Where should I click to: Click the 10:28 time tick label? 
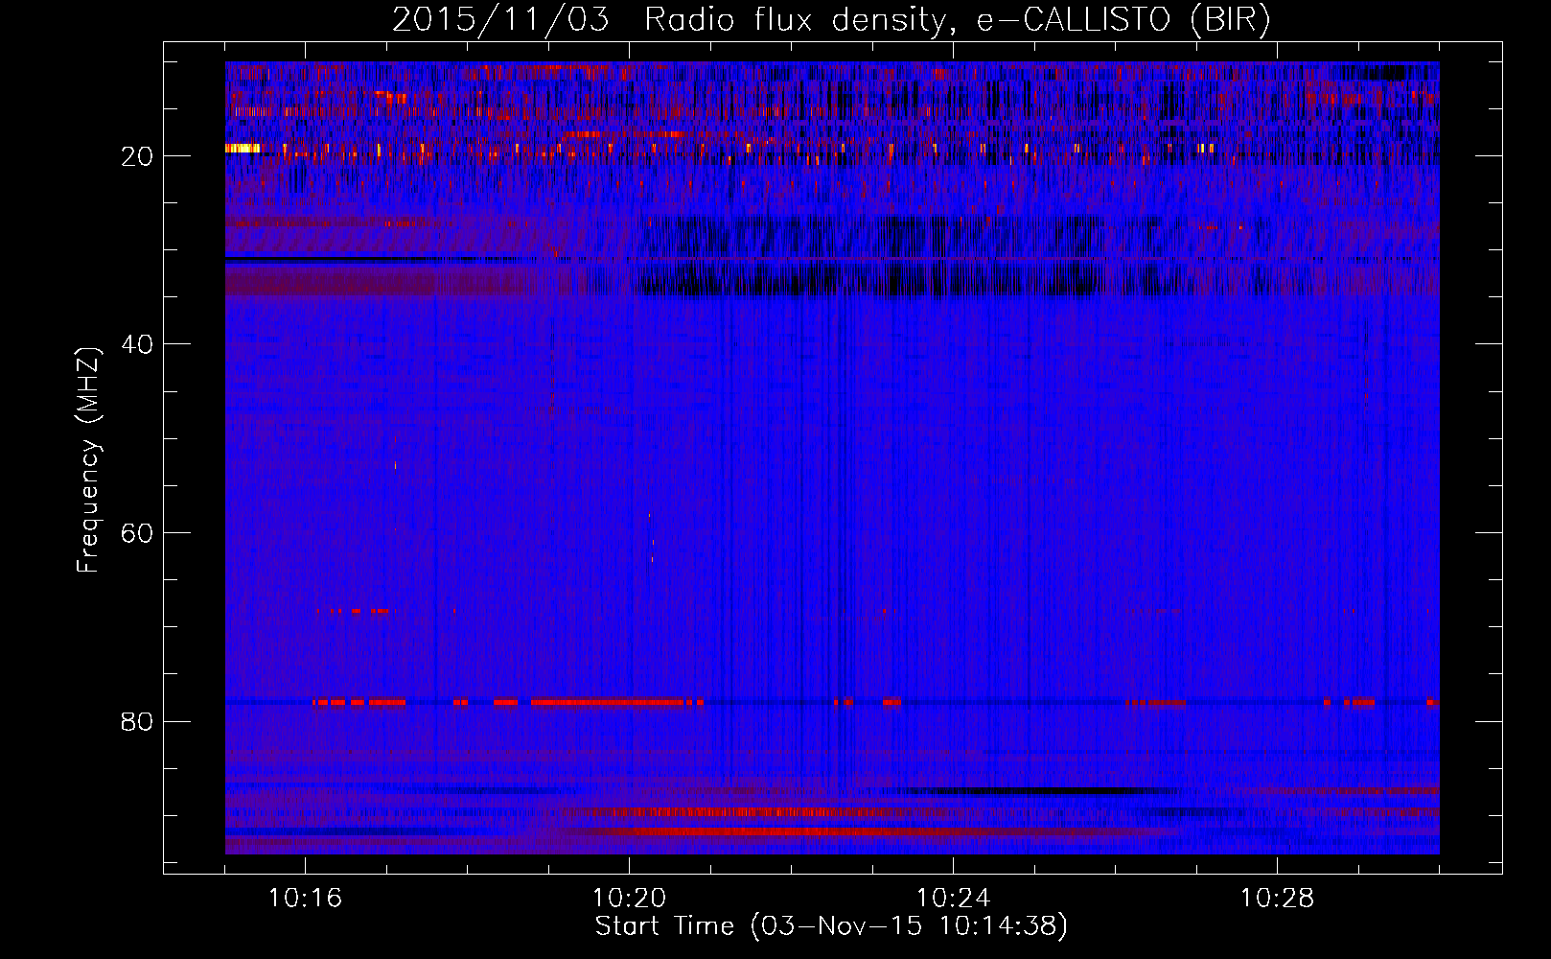click(x=1277, y=898)
